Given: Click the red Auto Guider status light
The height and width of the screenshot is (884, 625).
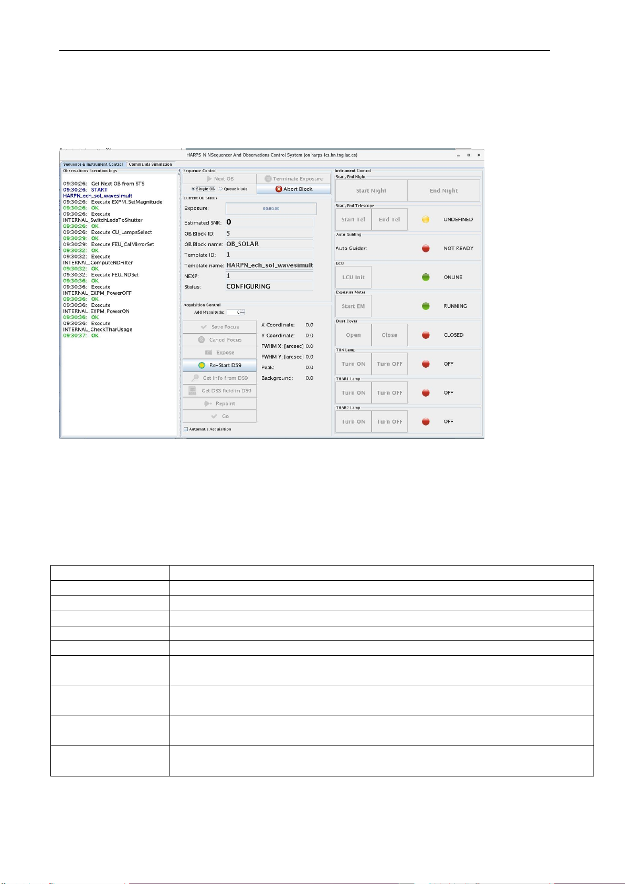Looking at the screenshot, I should pyautogui.click(x=426, y=249).
